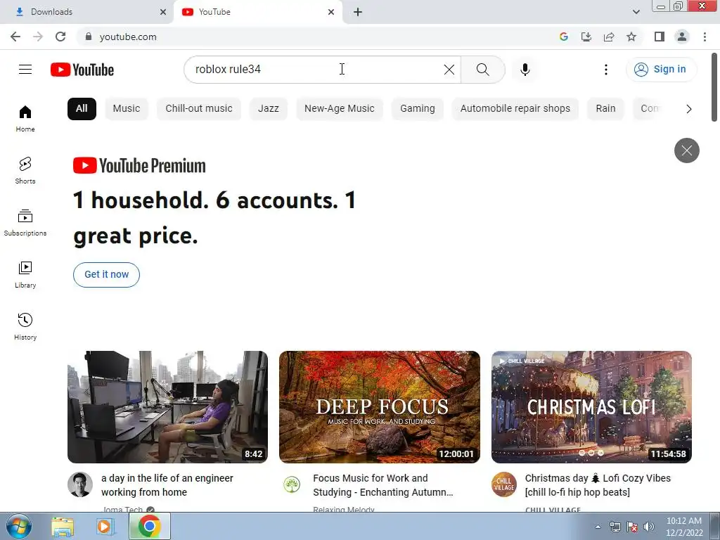Select the Gaming filter chip
Viewport: 720px width, 540px height.
pos(418,109)
